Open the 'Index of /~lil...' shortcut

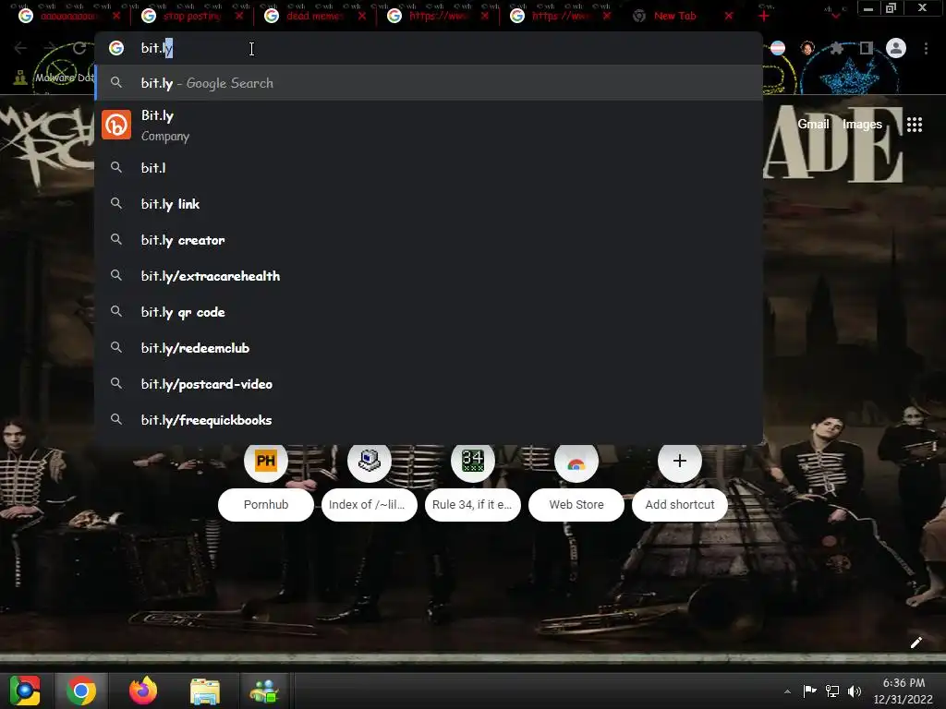pyautogui.click(x=370, y=482)
